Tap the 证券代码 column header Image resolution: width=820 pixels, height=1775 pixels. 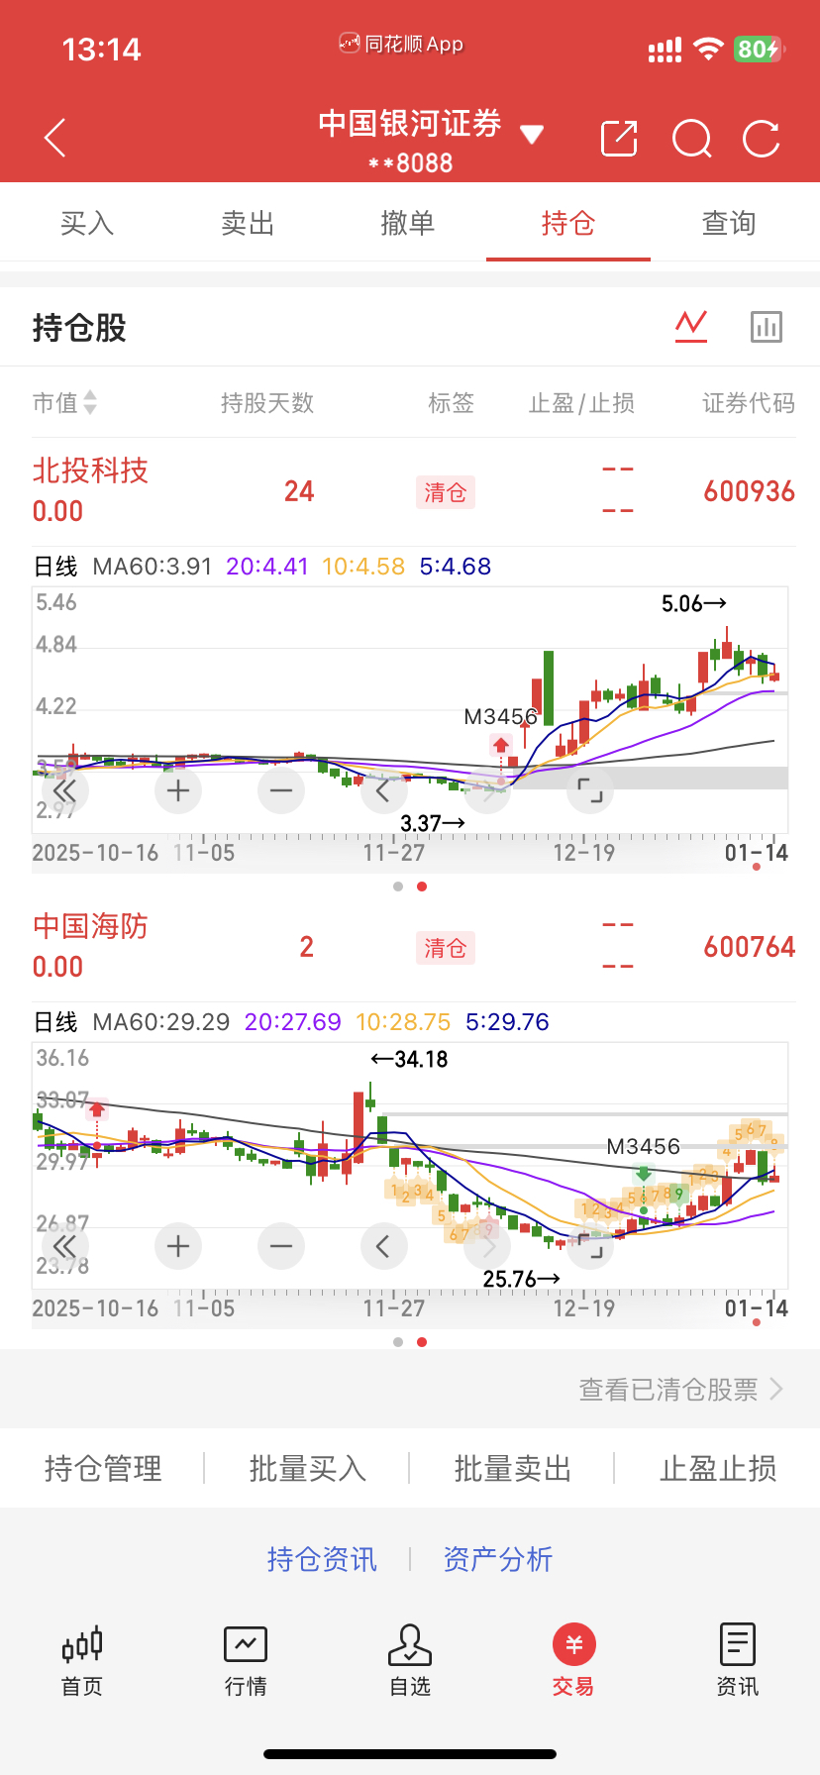coord(749,402)
